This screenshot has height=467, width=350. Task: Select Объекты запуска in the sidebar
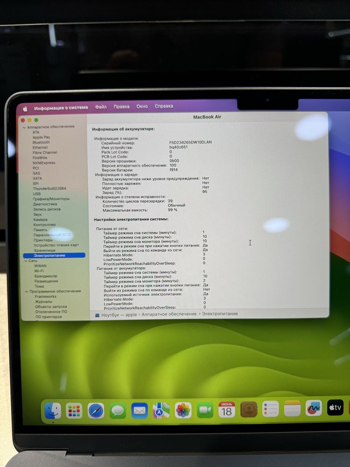click(x=51, y=306)
